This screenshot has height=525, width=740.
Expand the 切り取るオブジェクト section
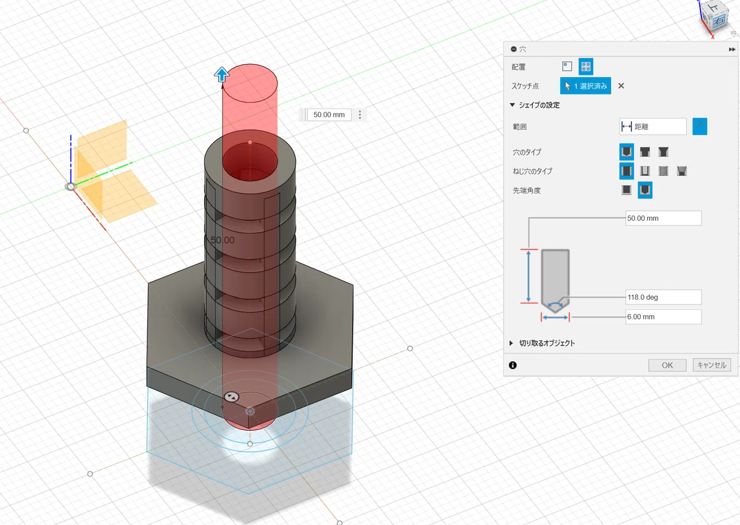coord(512,343)
